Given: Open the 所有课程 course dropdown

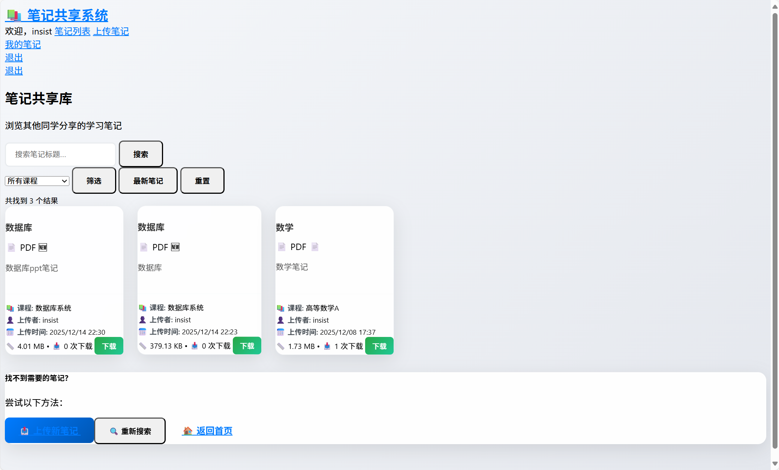Looking at the screenshot, I should [37, 181].
